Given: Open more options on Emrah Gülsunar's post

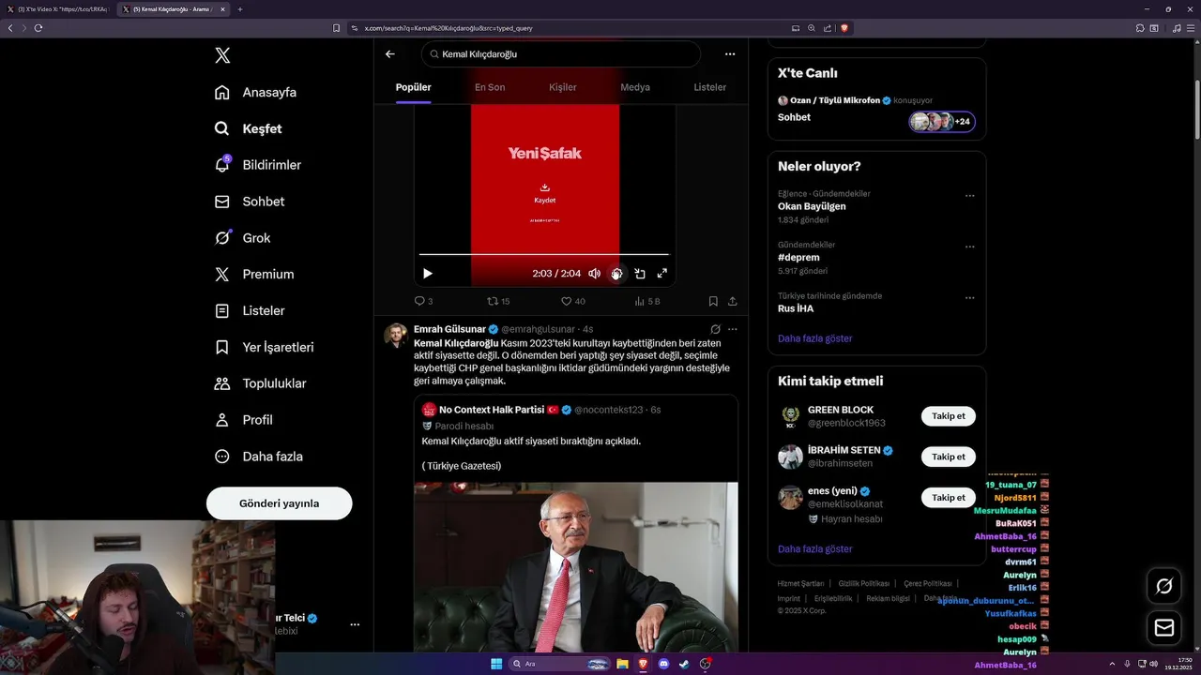Looking at the screenshot, I should pos(733,329).
